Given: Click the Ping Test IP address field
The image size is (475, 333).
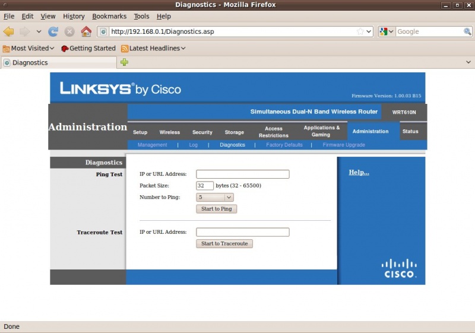Looking at the screenshot, I should (x=242, y=174).
